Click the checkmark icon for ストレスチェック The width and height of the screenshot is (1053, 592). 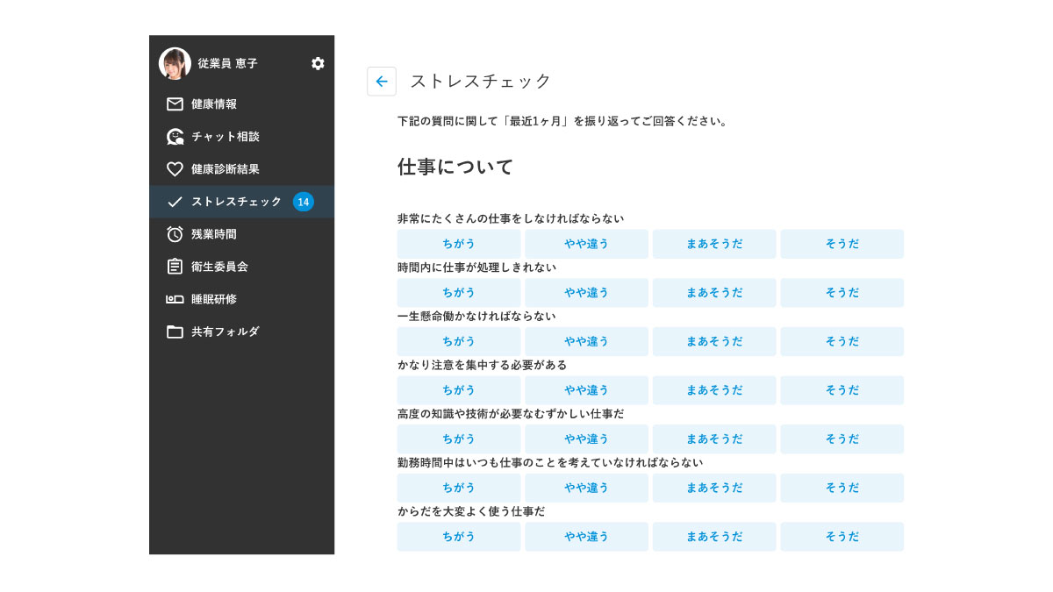(175, 202)
